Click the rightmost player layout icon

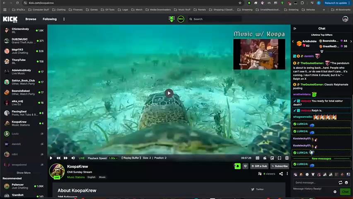tap(287, 158)
